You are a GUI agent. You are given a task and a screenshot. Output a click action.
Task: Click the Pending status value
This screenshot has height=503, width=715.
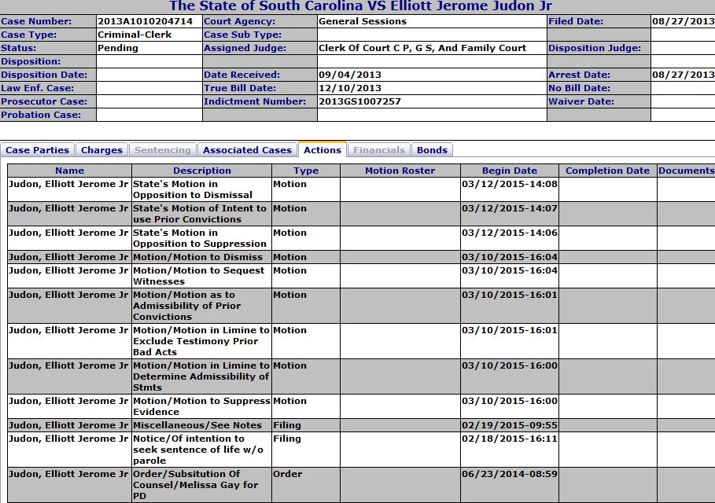[118, 48]
